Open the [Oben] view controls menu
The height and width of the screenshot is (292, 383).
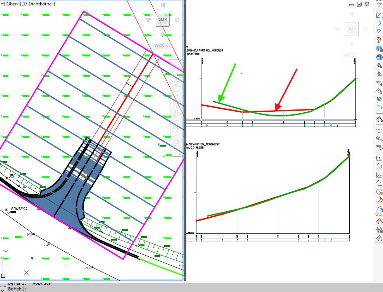[12, 4]
